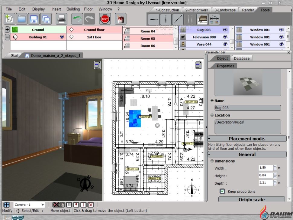Collapse the Placement mode header

(x=247, y=139)
